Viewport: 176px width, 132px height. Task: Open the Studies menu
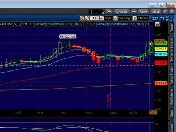[141, 18]
